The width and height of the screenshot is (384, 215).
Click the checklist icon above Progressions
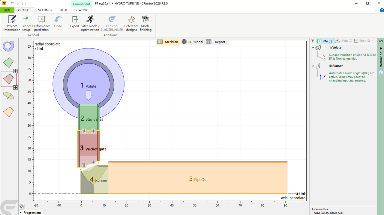tap(22, 206)
